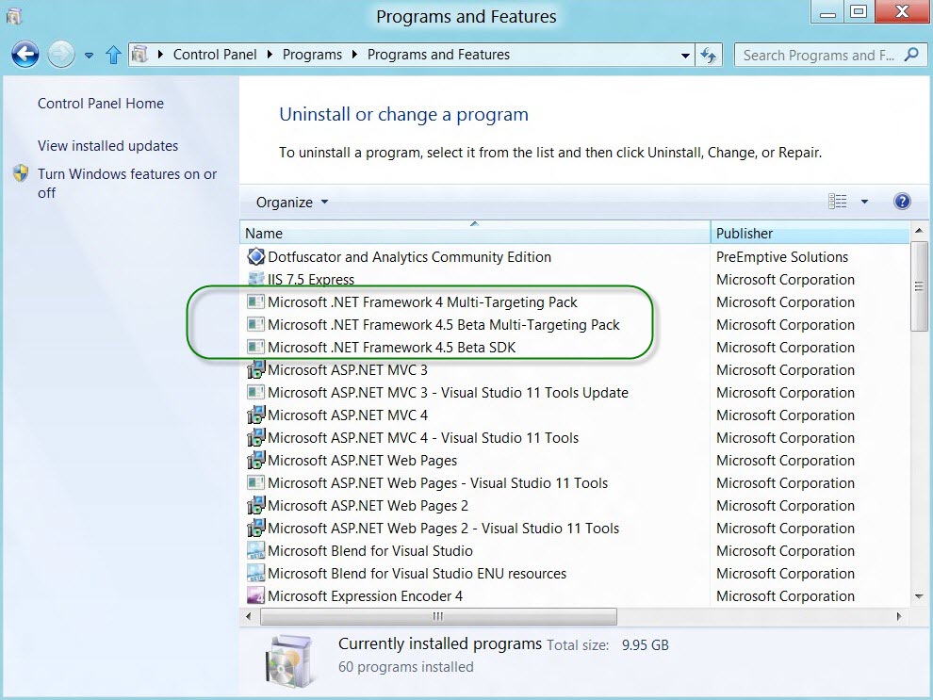Click the Blend ENU resources icon
Viewport: 933px width, 700px height.
coord(255,574)
